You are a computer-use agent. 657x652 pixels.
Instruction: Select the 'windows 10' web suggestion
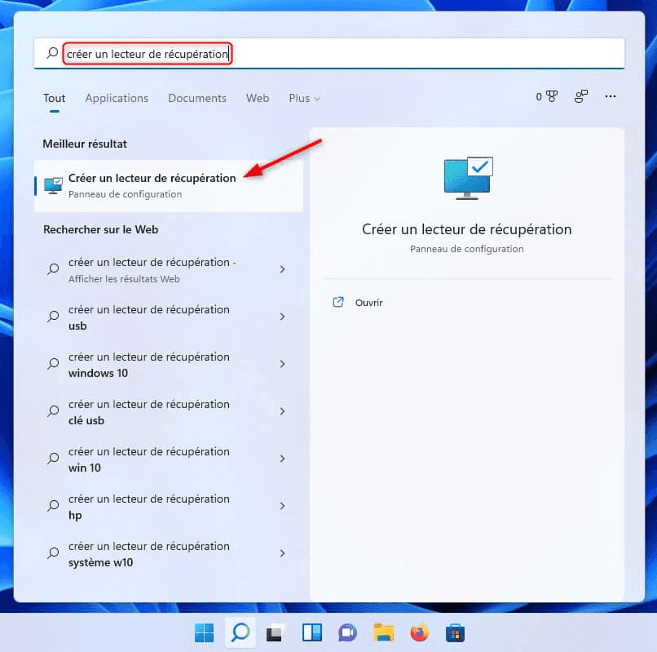(169, 365)
